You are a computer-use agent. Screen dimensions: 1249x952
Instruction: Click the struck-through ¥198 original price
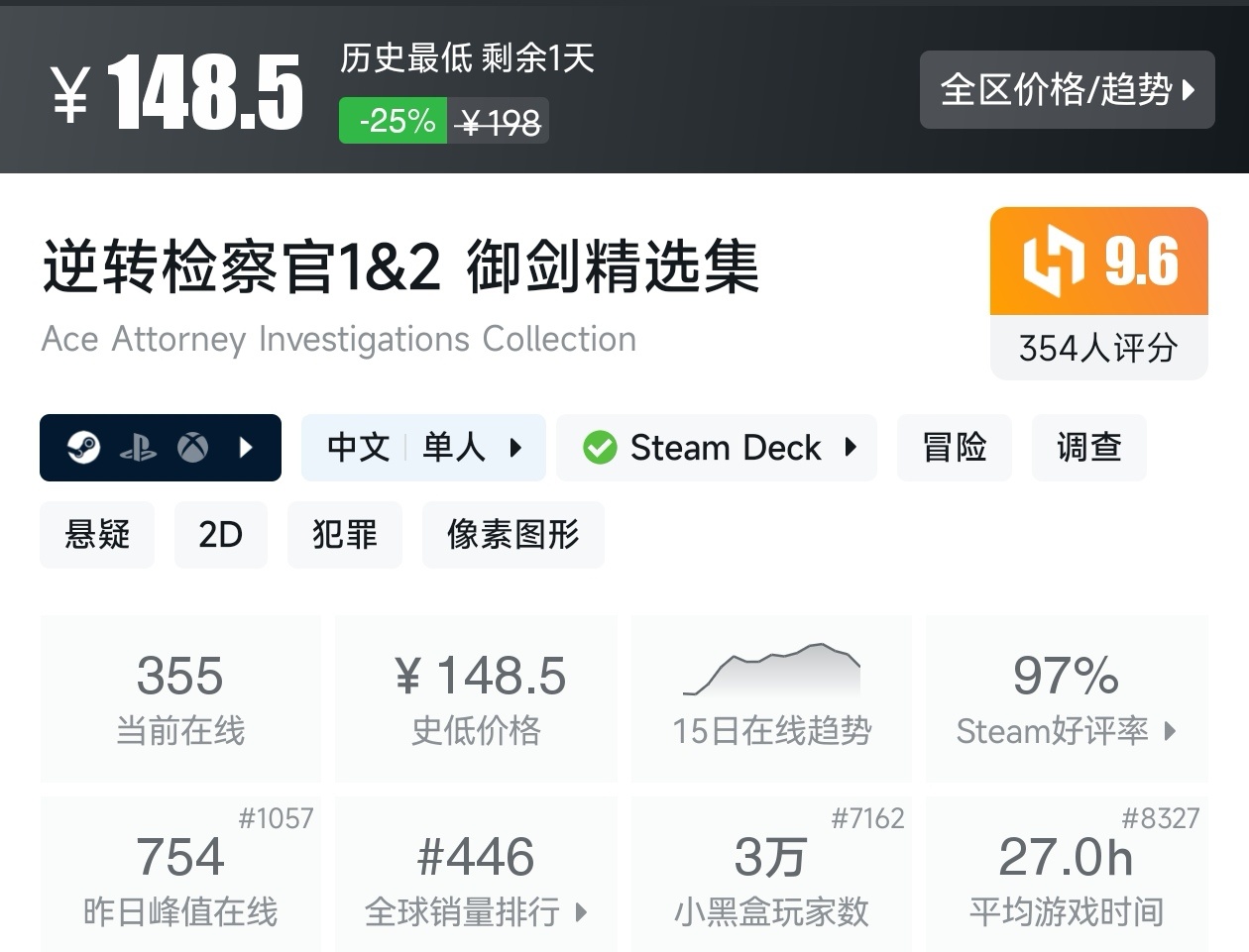pyautogui.click(x=501, y=123)
